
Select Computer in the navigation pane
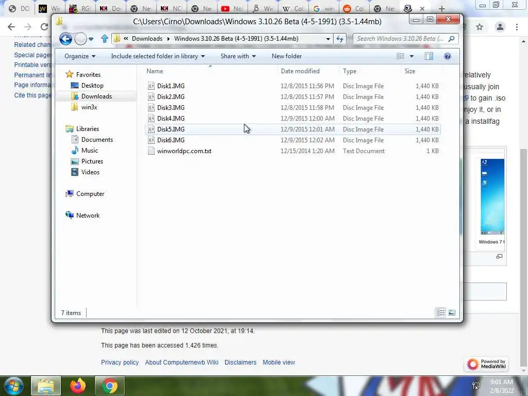[90, 194]
